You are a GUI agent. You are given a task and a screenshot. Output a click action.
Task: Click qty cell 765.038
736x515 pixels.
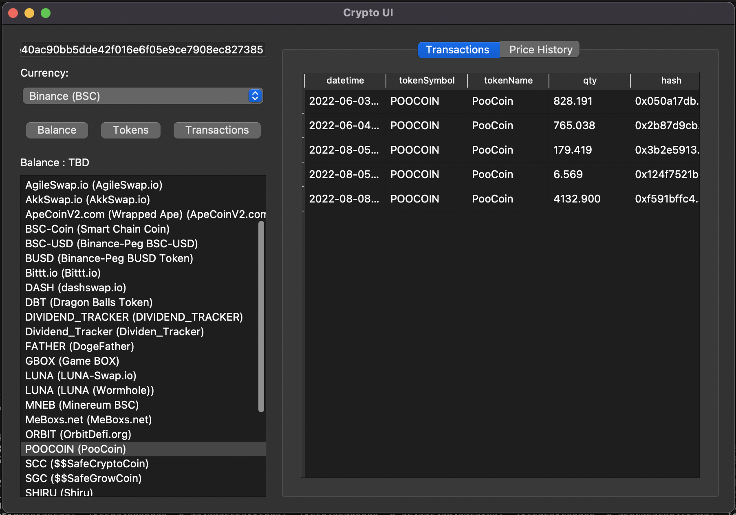pos(590,125)
